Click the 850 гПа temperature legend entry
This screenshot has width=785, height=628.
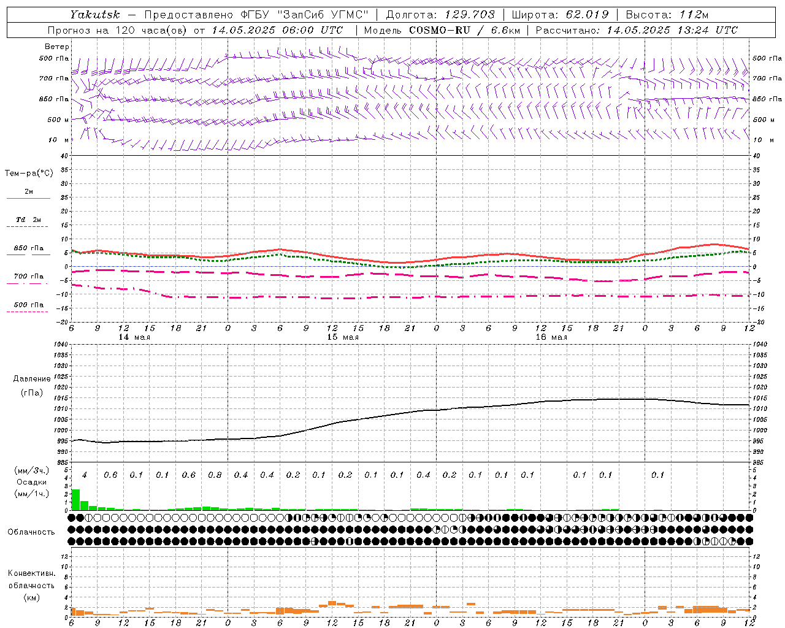(28, 248)
